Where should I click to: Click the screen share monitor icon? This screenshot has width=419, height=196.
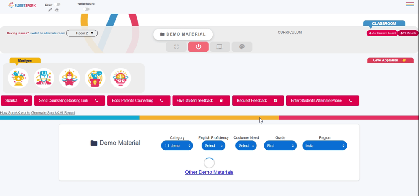pyautogui.click(x=220, y=47)
